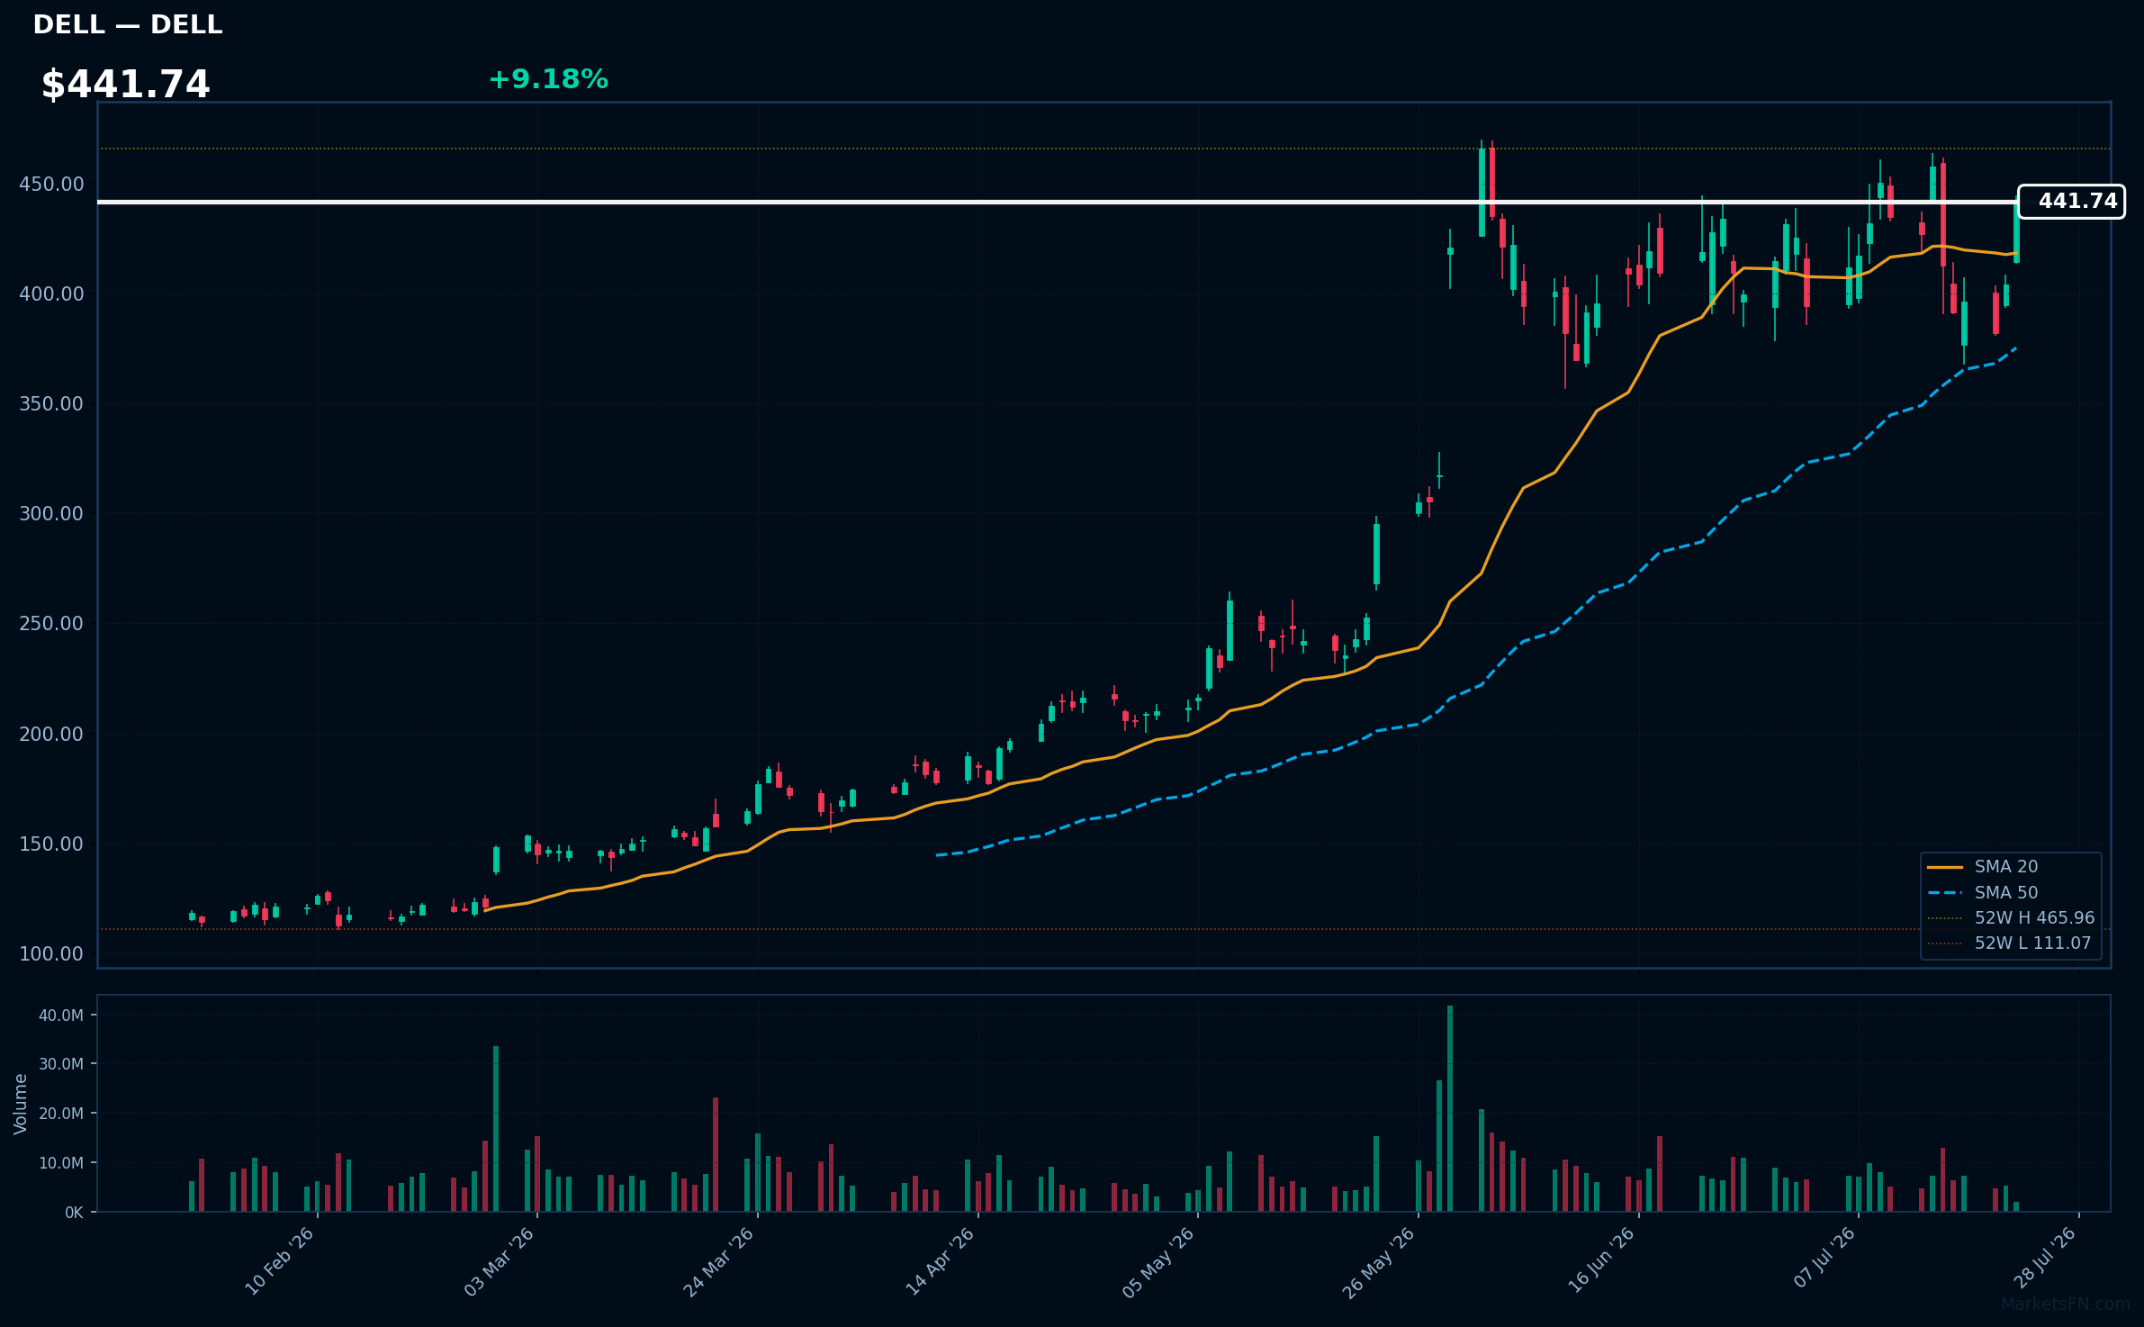Click the 450.00 price axis label

(51, 185)
